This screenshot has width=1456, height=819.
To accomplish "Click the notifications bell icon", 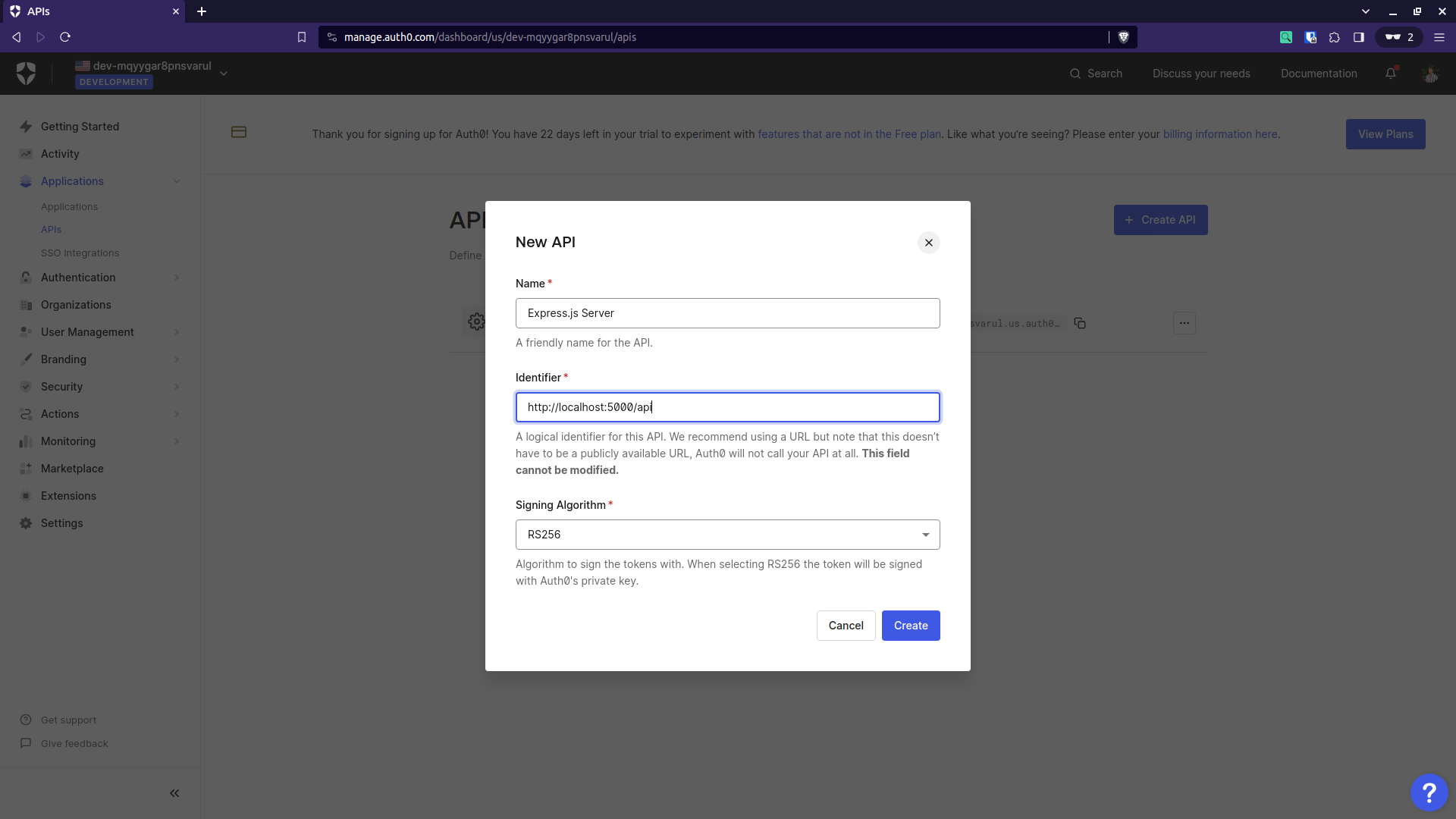I will (x=1391, y=74).
